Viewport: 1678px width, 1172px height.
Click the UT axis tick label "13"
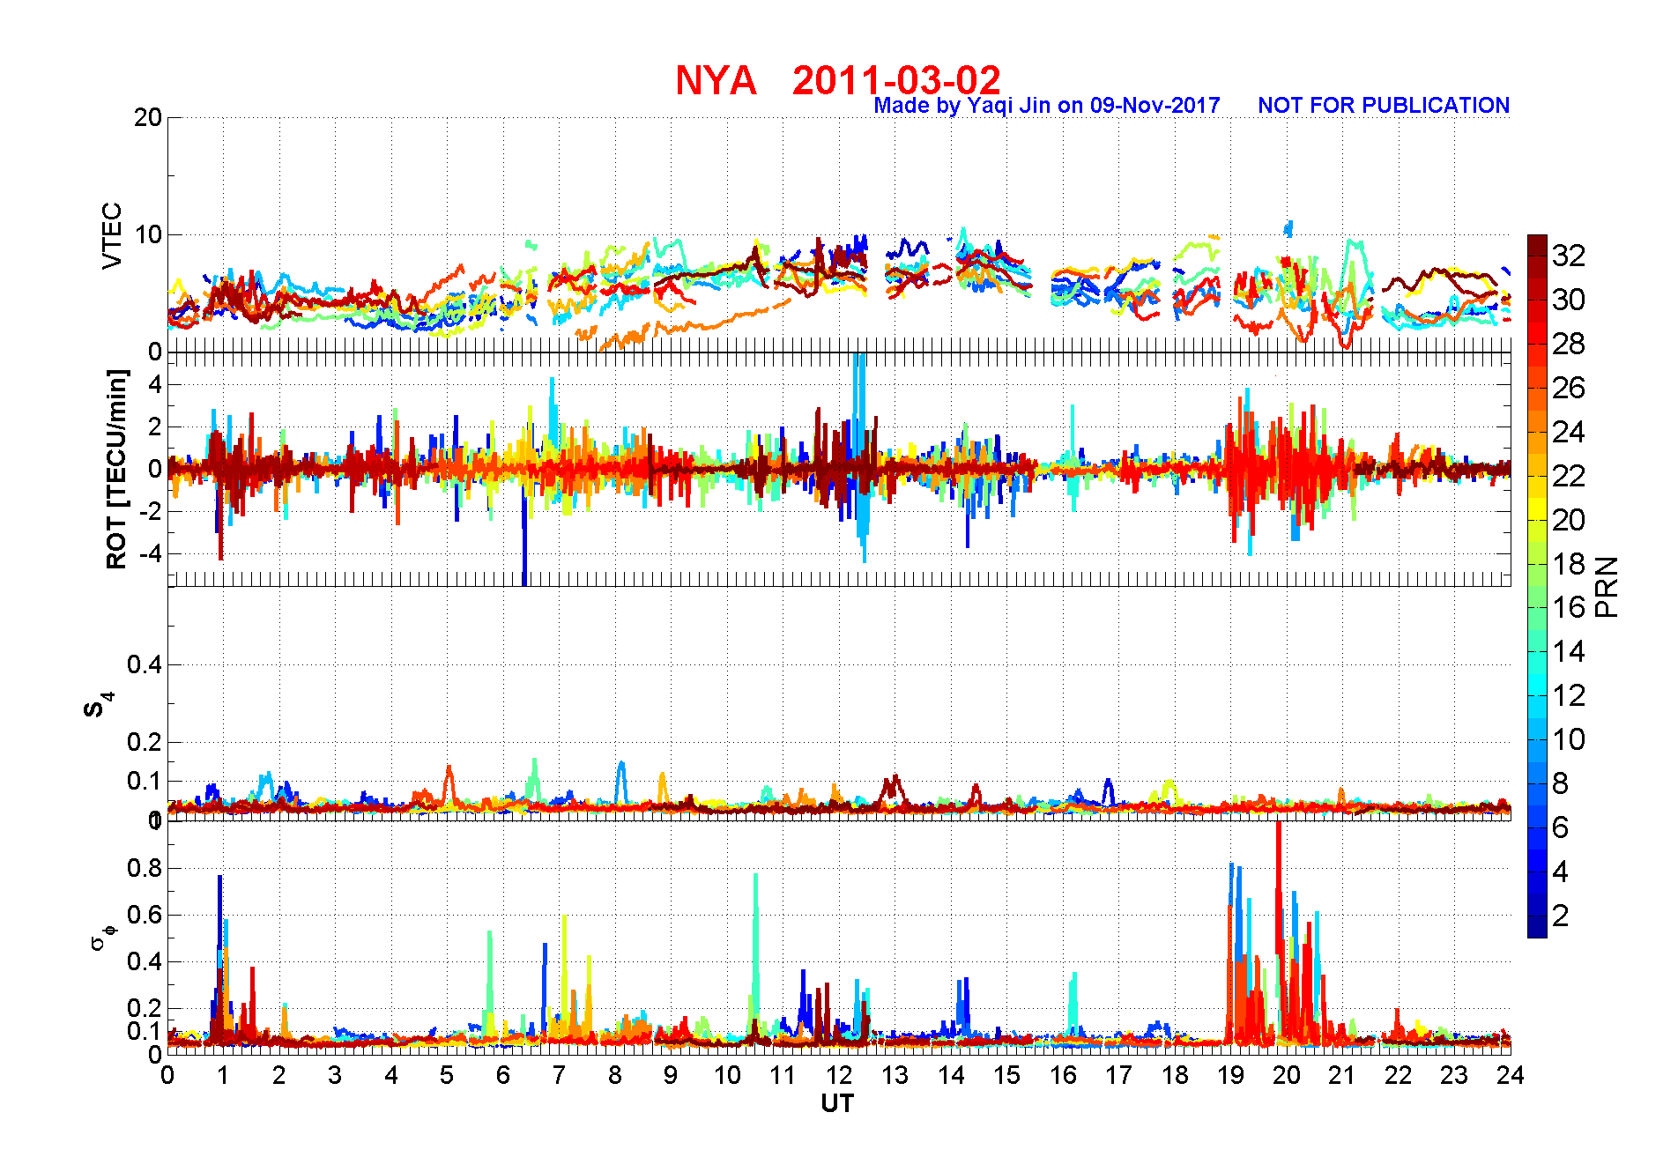click(895, 1075)
